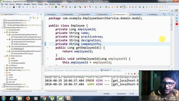Click Remove All Terminated Launches in Console
This screenshot has height=101, width=179.
coord(132,74)
